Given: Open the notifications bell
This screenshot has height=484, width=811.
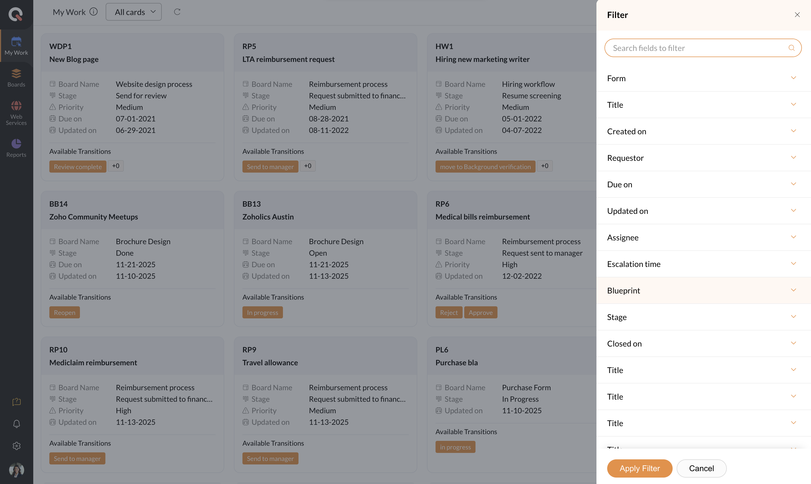Looking at the screenshot, I should (x=16, y=424).
